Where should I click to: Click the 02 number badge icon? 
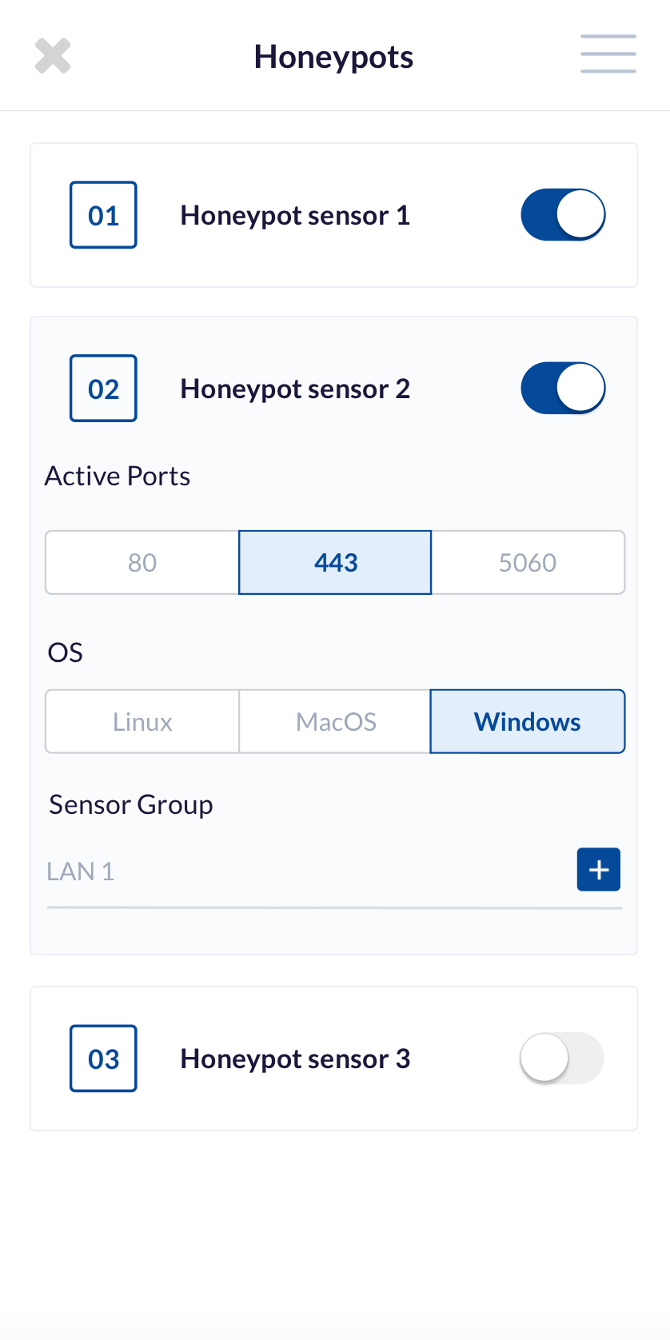pos(103,389)
